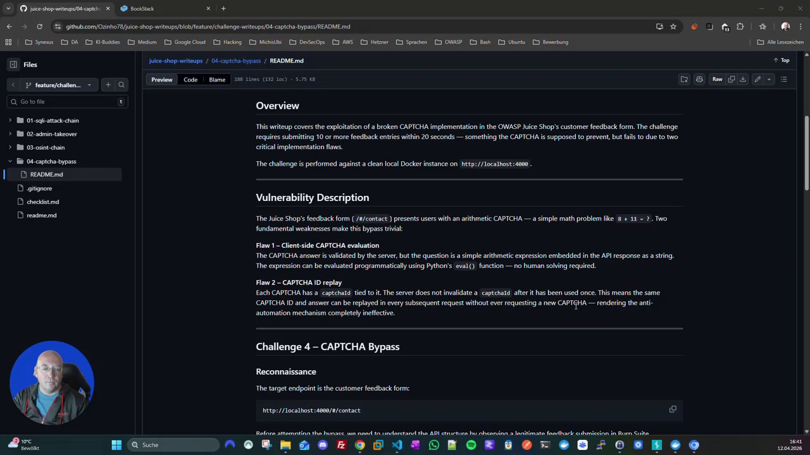Add a new file with plus icon
Screen dimensions: 810x455
pyautogui.click(x=108, y=85)
